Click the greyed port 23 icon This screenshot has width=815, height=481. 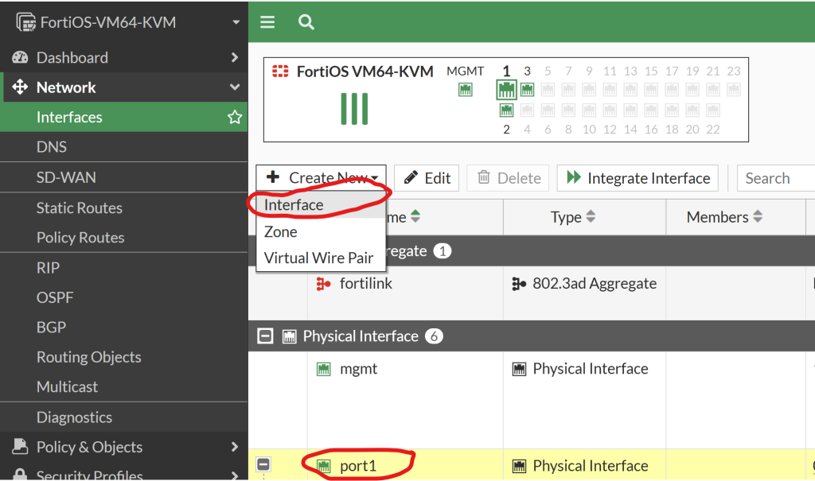pos(733,90)
